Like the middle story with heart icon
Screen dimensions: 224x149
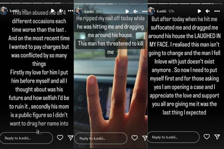click(x=134, y=138)
